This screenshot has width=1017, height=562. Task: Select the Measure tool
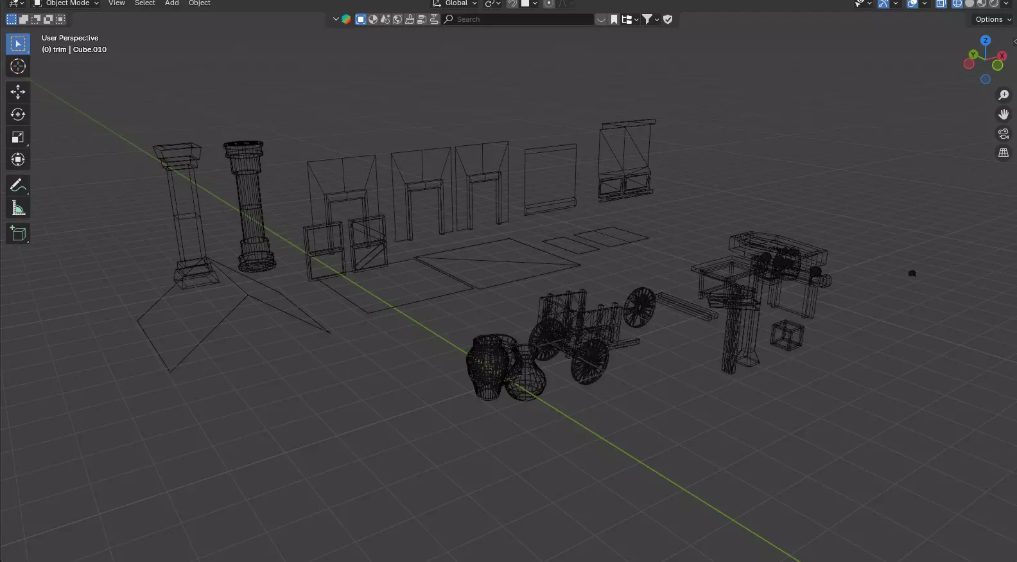tap(18, 208)
